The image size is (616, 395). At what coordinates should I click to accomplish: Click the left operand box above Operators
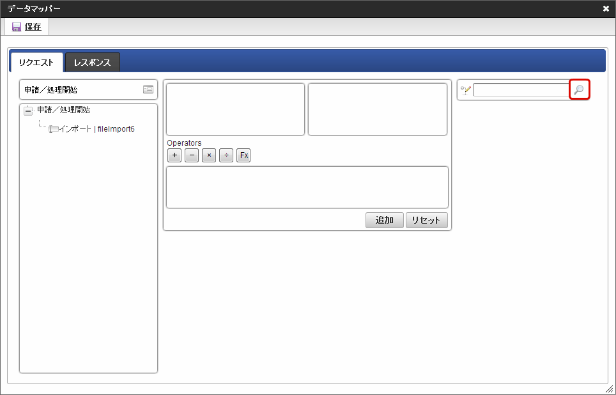click(235, 109)
